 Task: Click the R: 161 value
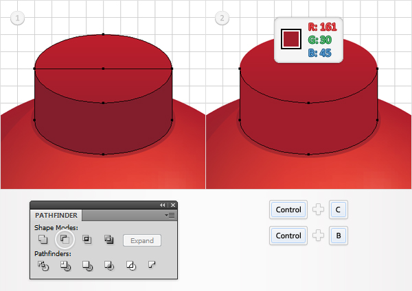click(323, 27)
